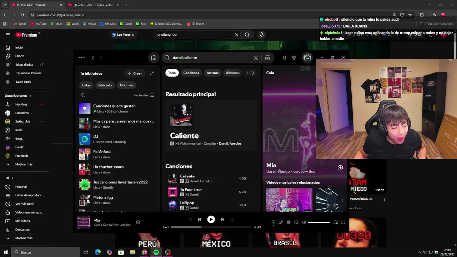Filter library by Pódcasts
This screenshot has height=257, width=457.
(x=105, y=85)
